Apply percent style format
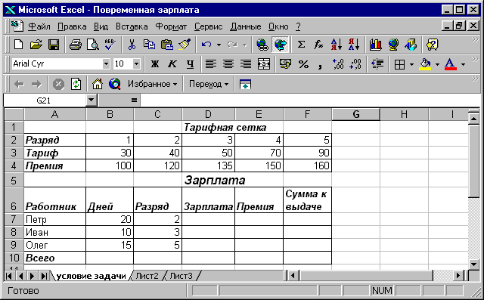The height and width of the screenshot is (300, 484). coord(303,64)
